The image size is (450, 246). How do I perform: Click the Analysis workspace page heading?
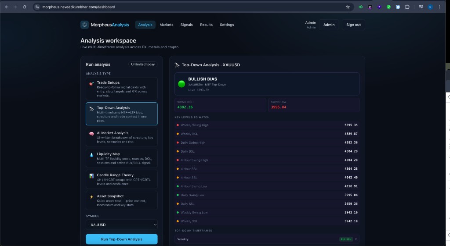[x=108, y=41]
